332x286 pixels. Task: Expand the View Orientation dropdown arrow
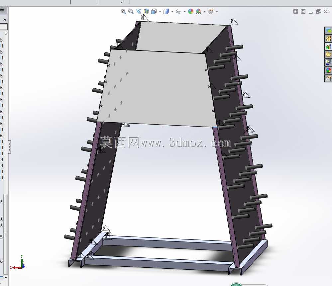[x=160, y=12]
